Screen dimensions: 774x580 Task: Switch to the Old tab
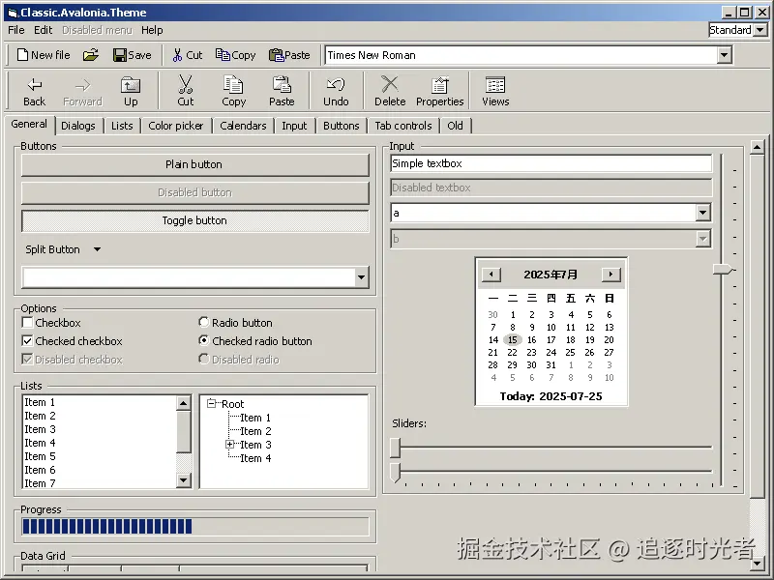[x=455, y=126]
